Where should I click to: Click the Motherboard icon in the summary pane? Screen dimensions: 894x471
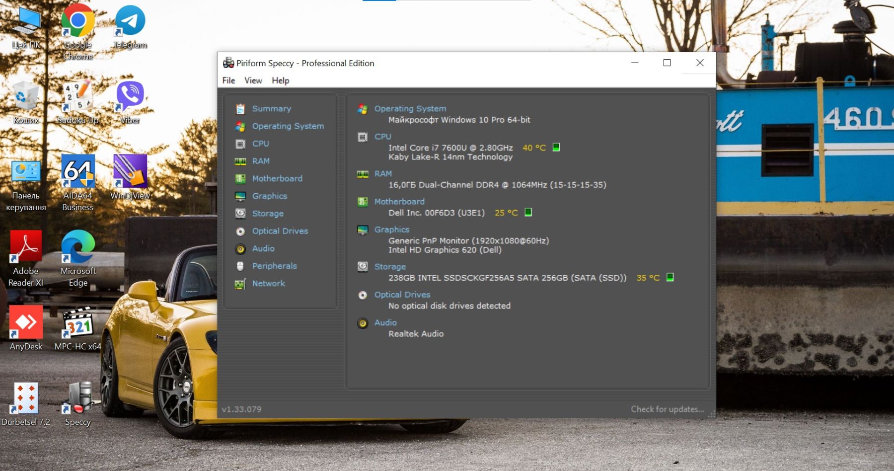[x=363, y=202]
